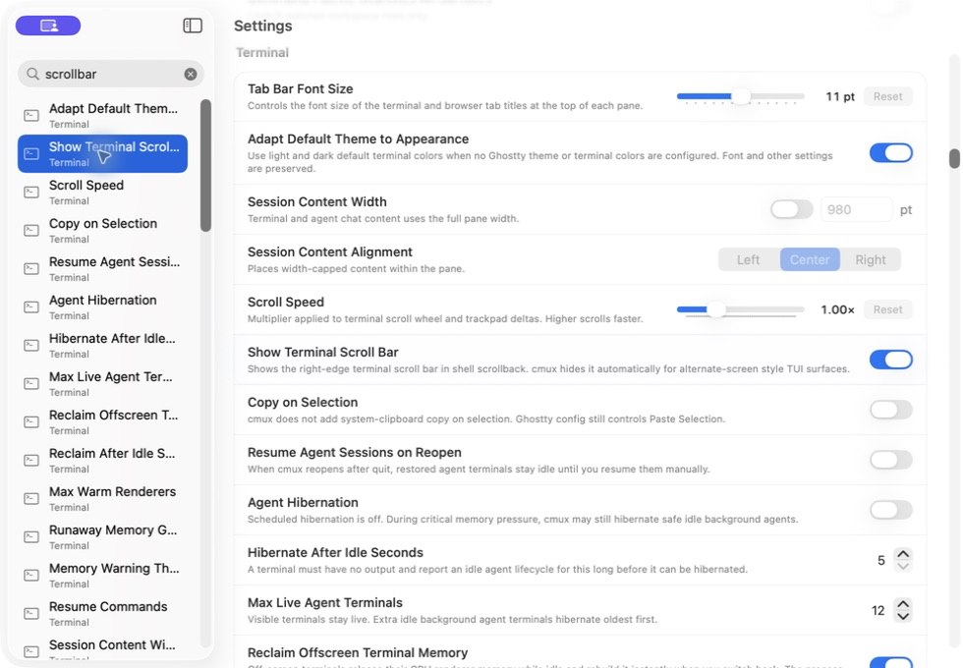Decrease Max Live Agent Terminals count

tap(903, 617)
